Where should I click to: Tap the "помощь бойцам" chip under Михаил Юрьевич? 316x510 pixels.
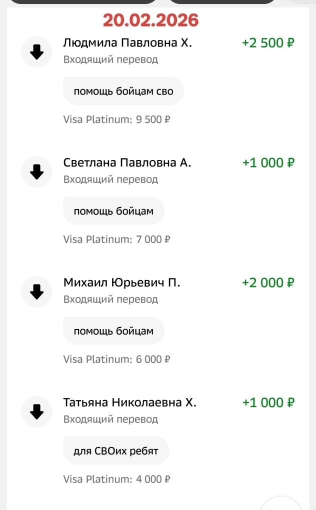pyautogui.click(x=113, y=331)
